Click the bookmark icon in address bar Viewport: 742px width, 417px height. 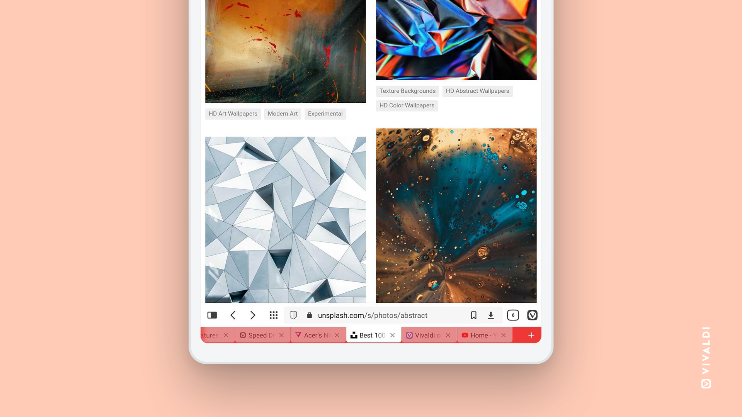473,315
